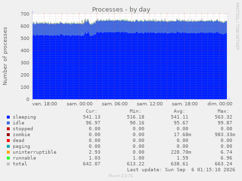
Task: Click zombie maximum value 983.33m
Action: point(225,135)
